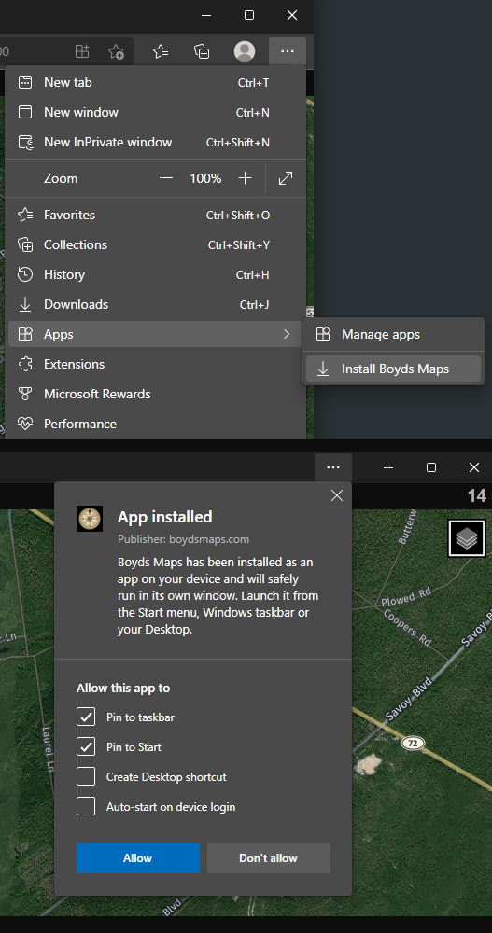Click the app available install icon in address bar
Image resolution: width=492 pixels, height=933 pixels.
(x=82, y=51)
